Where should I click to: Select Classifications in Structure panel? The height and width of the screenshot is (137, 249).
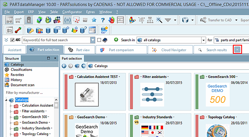click(22, 70)
